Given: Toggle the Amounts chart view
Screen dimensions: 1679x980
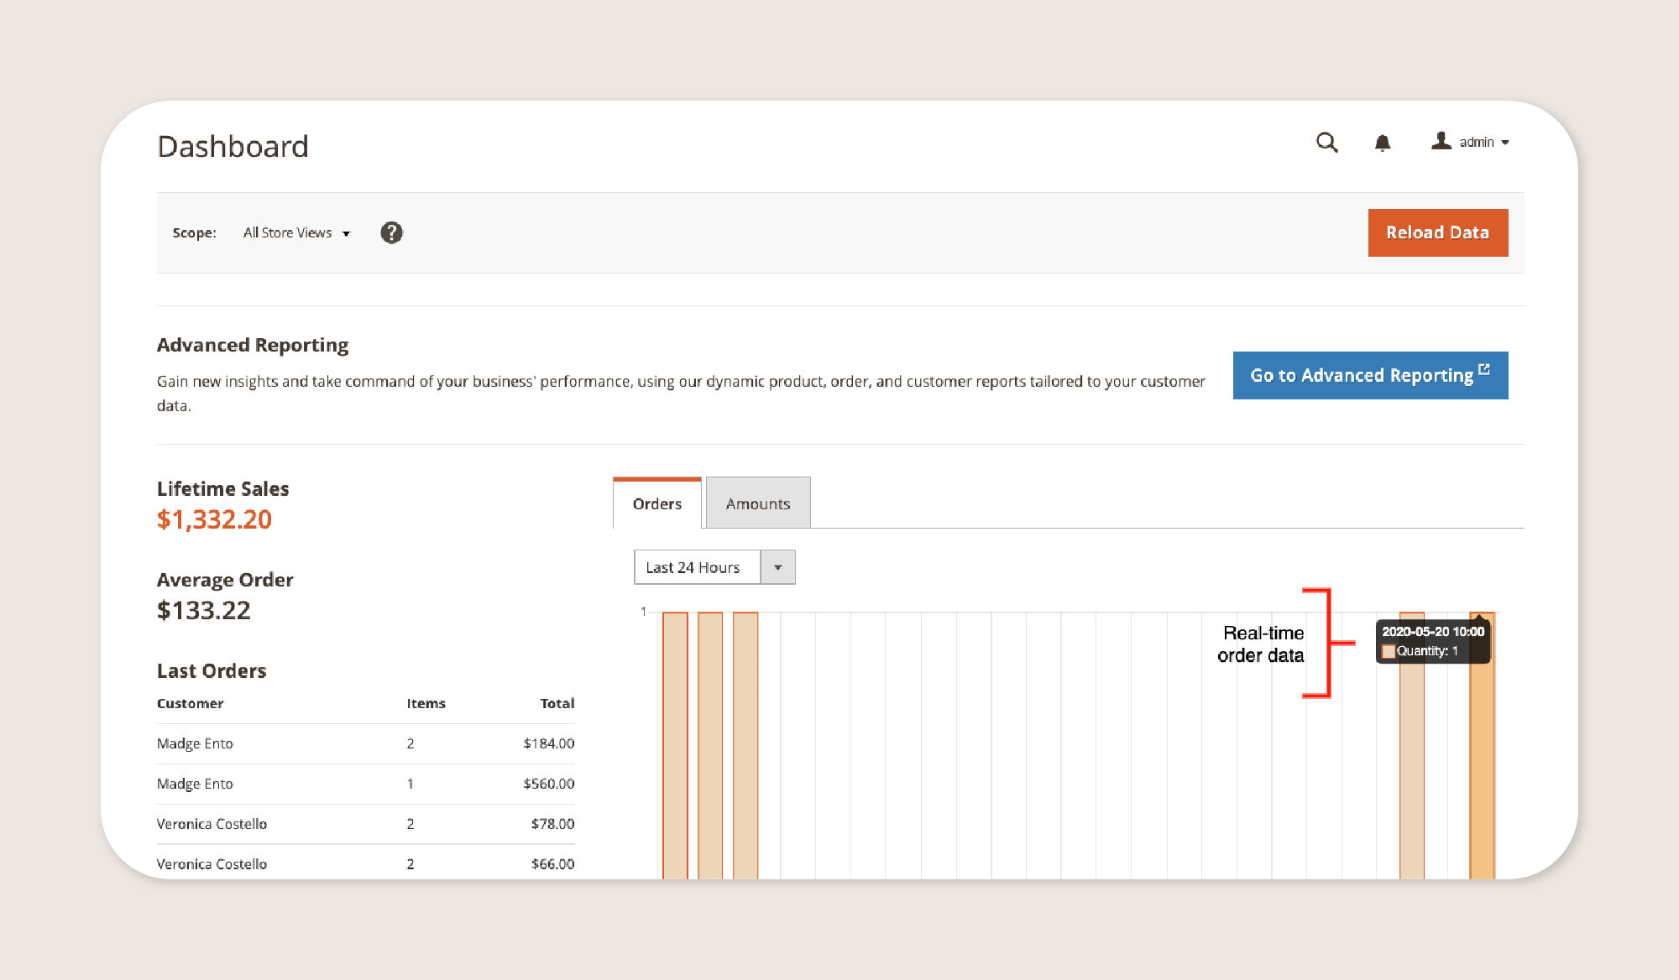Looking at the screenshot, I should click(757, 503).
